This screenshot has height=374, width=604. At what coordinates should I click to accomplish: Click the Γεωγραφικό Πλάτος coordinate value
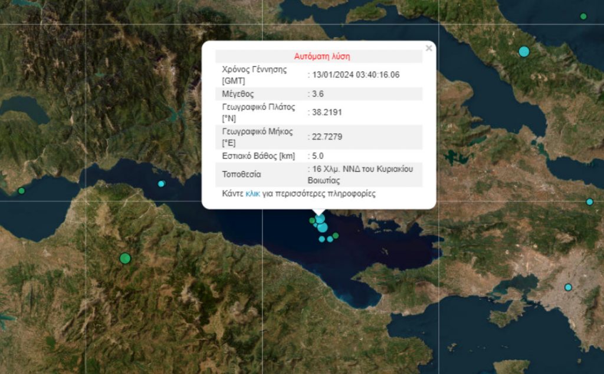(327, 112)
